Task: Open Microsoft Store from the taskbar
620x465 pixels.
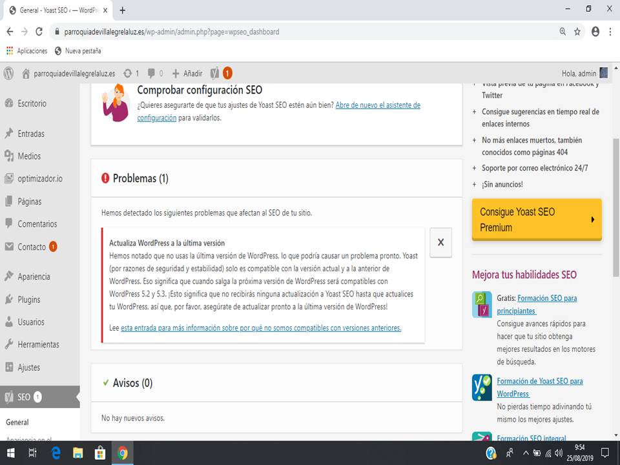Action: tap(100, 453)
